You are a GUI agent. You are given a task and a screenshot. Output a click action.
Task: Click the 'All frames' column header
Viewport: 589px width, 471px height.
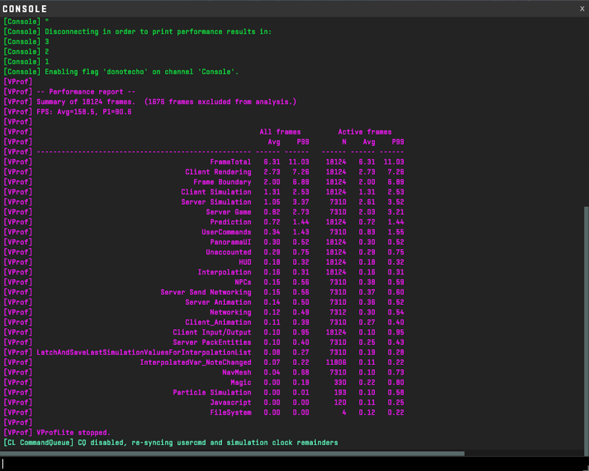280,132
